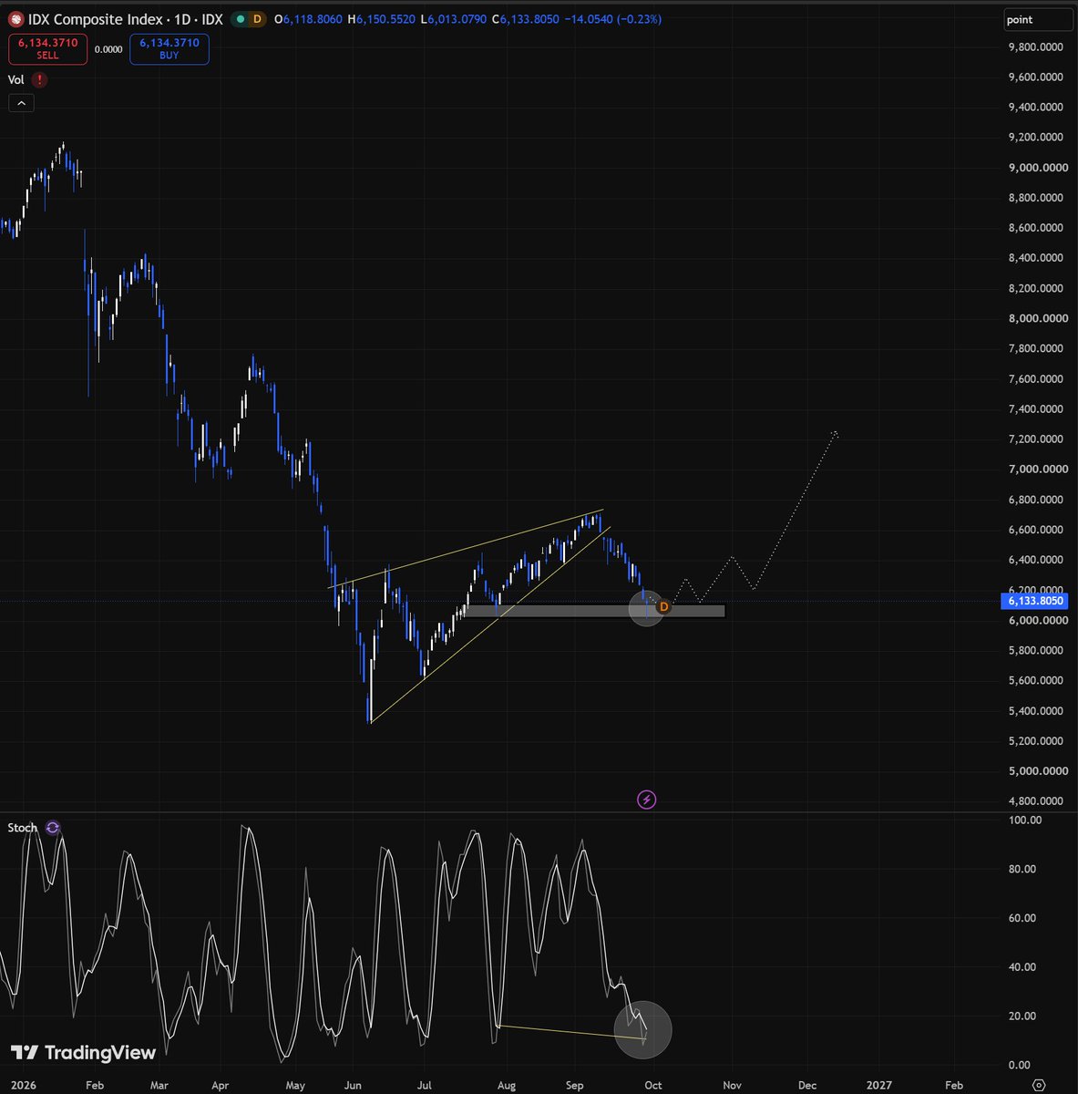
Task: Click the high value 6,150.5520
Action: (385, 19)
